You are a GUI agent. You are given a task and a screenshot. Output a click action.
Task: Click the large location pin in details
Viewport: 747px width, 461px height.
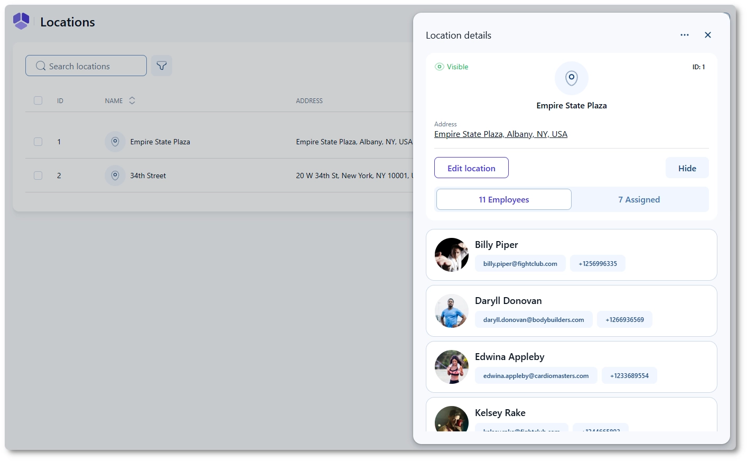[x=572, y=78]
